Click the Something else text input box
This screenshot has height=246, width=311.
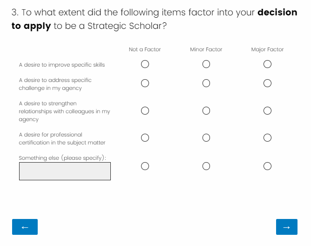coord(65,171)
